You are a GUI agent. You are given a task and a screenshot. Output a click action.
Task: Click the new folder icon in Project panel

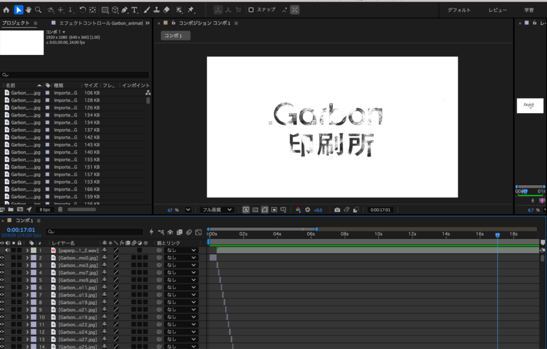(11, 210)
